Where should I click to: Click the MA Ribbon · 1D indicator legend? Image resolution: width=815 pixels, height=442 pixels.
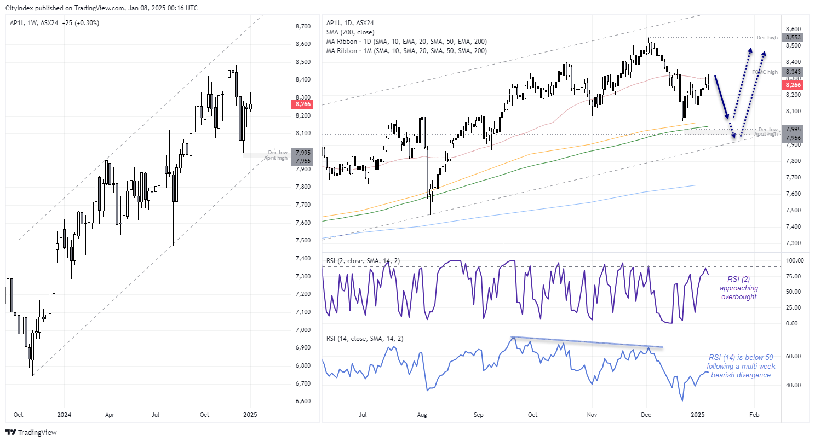(x=406, y=42)
